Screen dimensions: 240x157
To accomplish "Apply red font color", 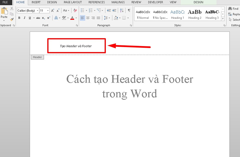I will (72, 18).
